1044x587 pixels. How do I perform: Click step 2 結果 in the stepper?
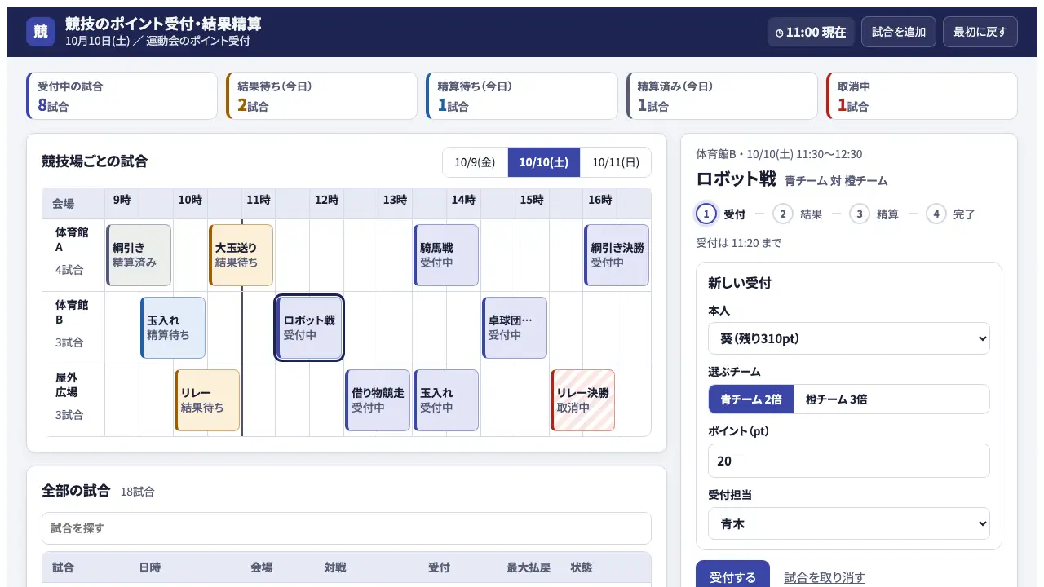pos(798,214)
